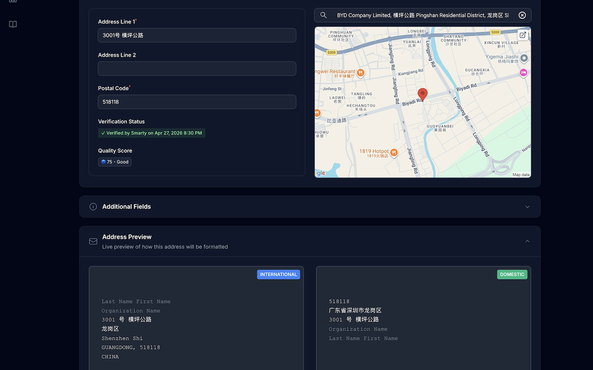Open the map in a new window icon

point(523,35)
